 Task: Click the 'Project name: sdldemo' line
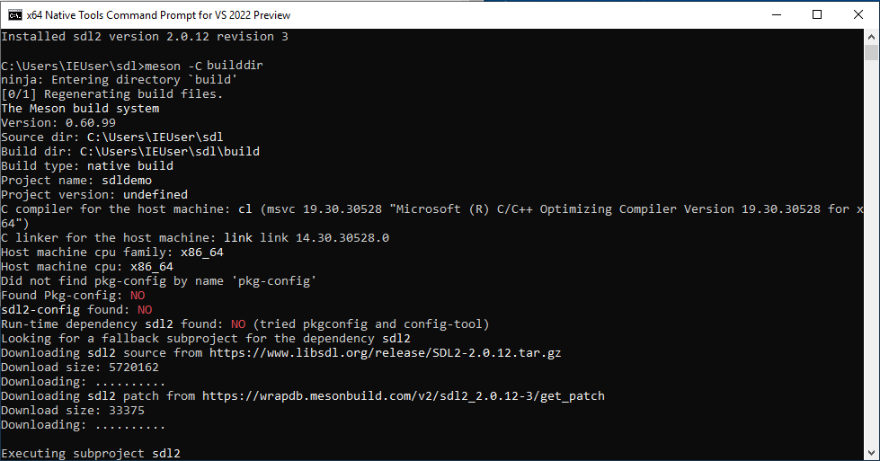pos(76,181)
